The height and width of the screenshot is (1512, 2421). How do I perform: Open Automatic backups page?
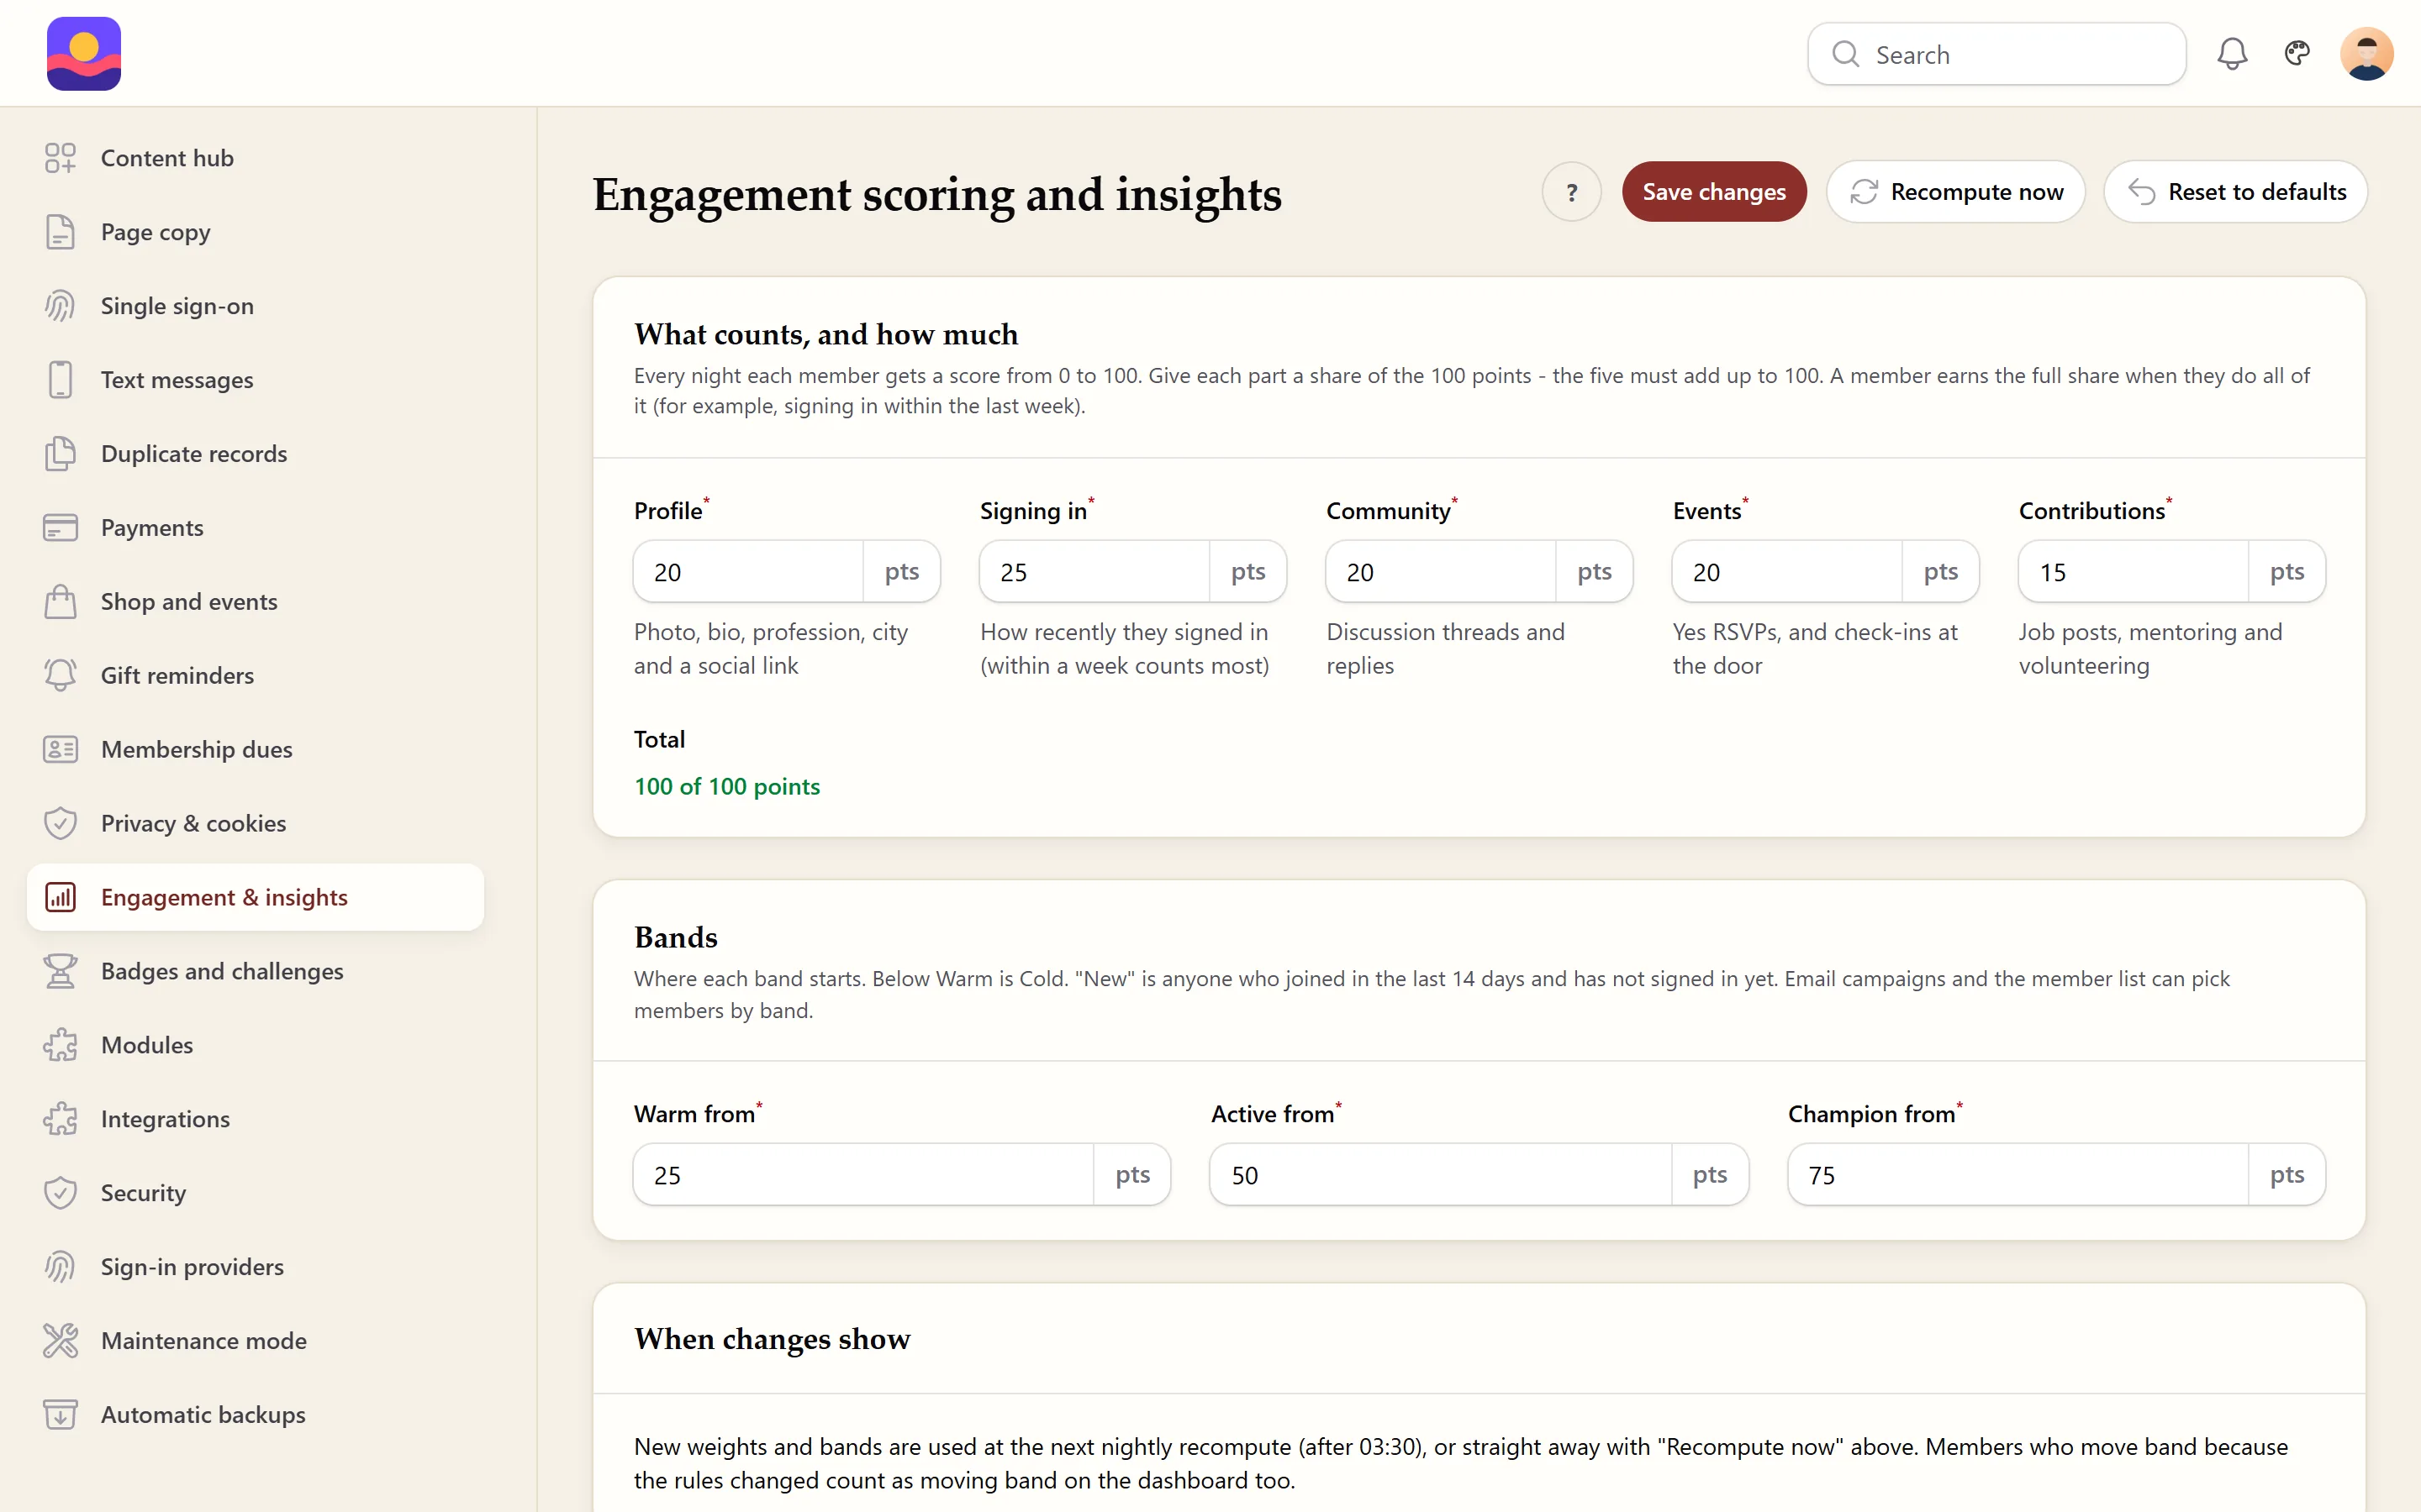pyautogui.click(x=255, y=1415)
